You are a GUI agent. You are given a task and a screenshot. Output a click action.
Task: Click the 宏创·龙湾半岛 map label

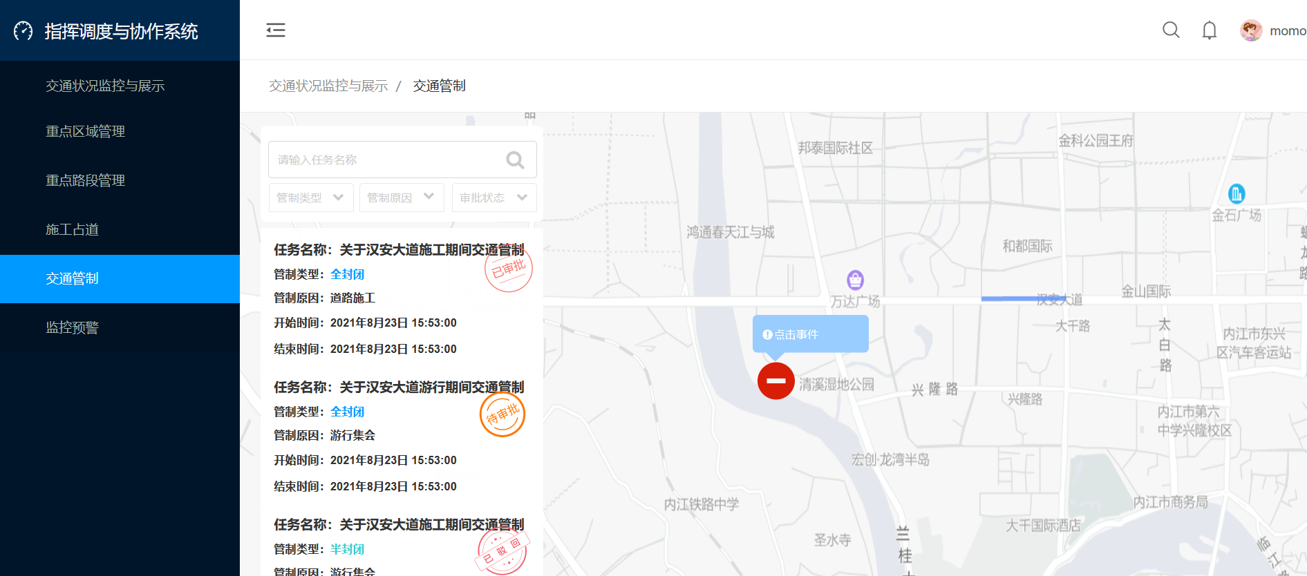click(890, 459)
